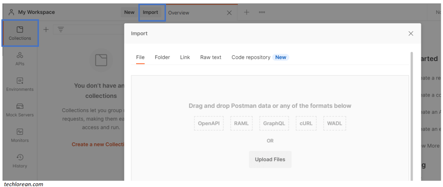Switch to Raw text tab

(211, 57)
